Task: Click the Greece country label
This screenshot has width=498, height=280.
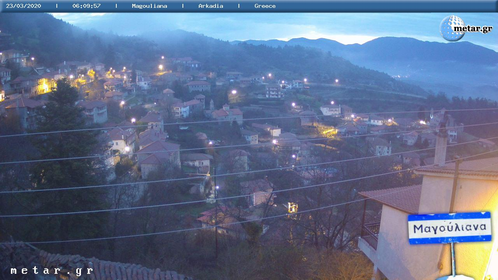Action: (x=265, y=6)
